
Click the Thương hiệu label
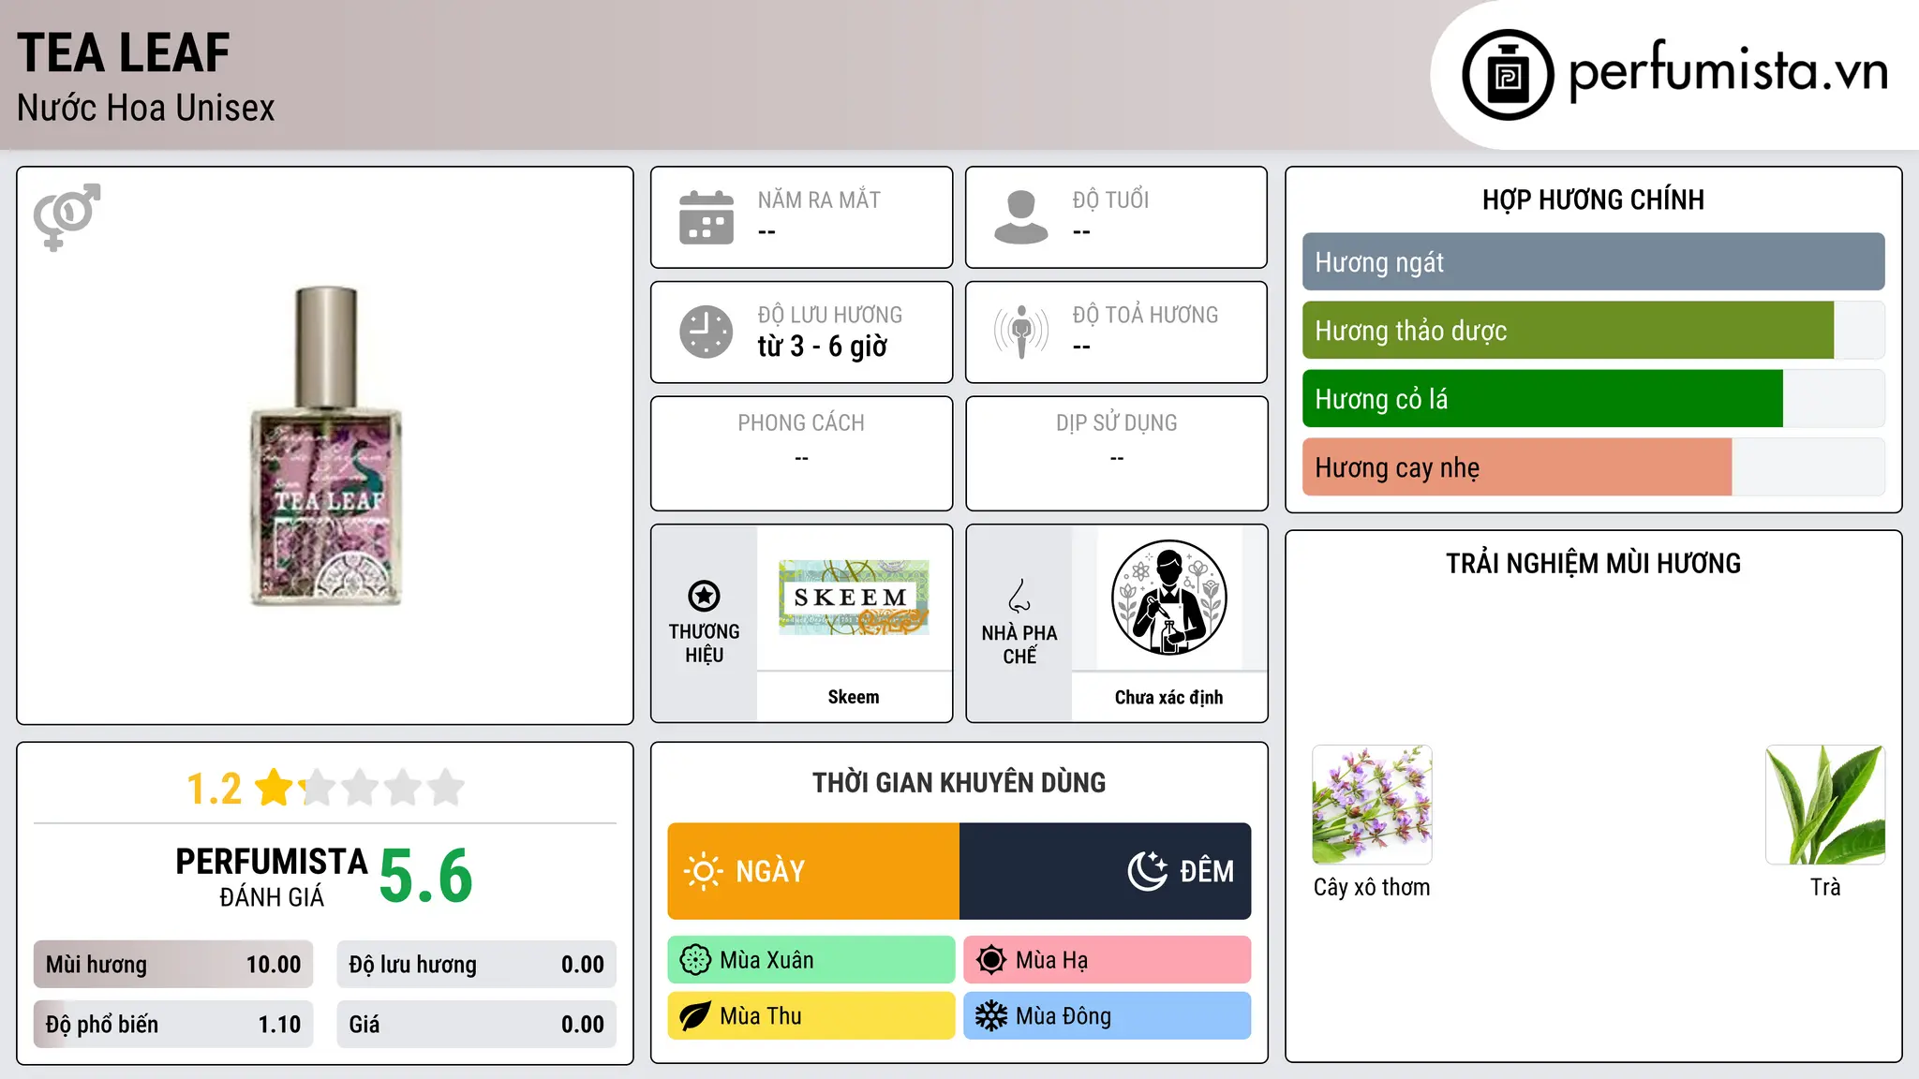coord(704,643)
